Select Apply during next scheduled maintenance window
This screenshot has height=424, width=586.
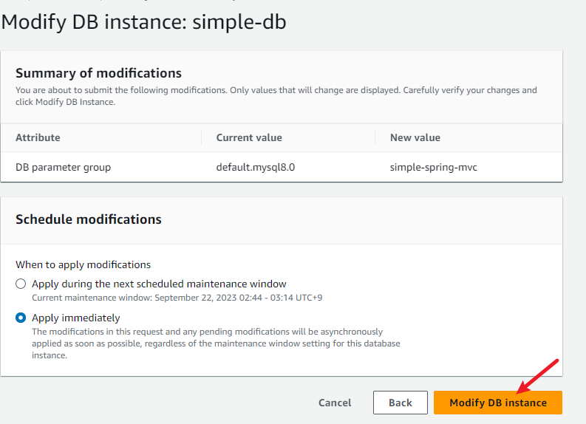[21, 284]
